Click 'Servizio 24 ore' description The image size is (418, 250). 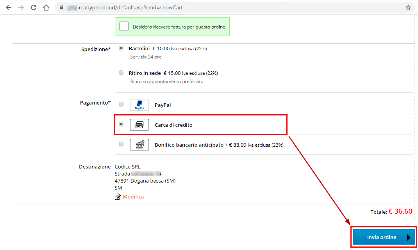(x=146, y=57)
